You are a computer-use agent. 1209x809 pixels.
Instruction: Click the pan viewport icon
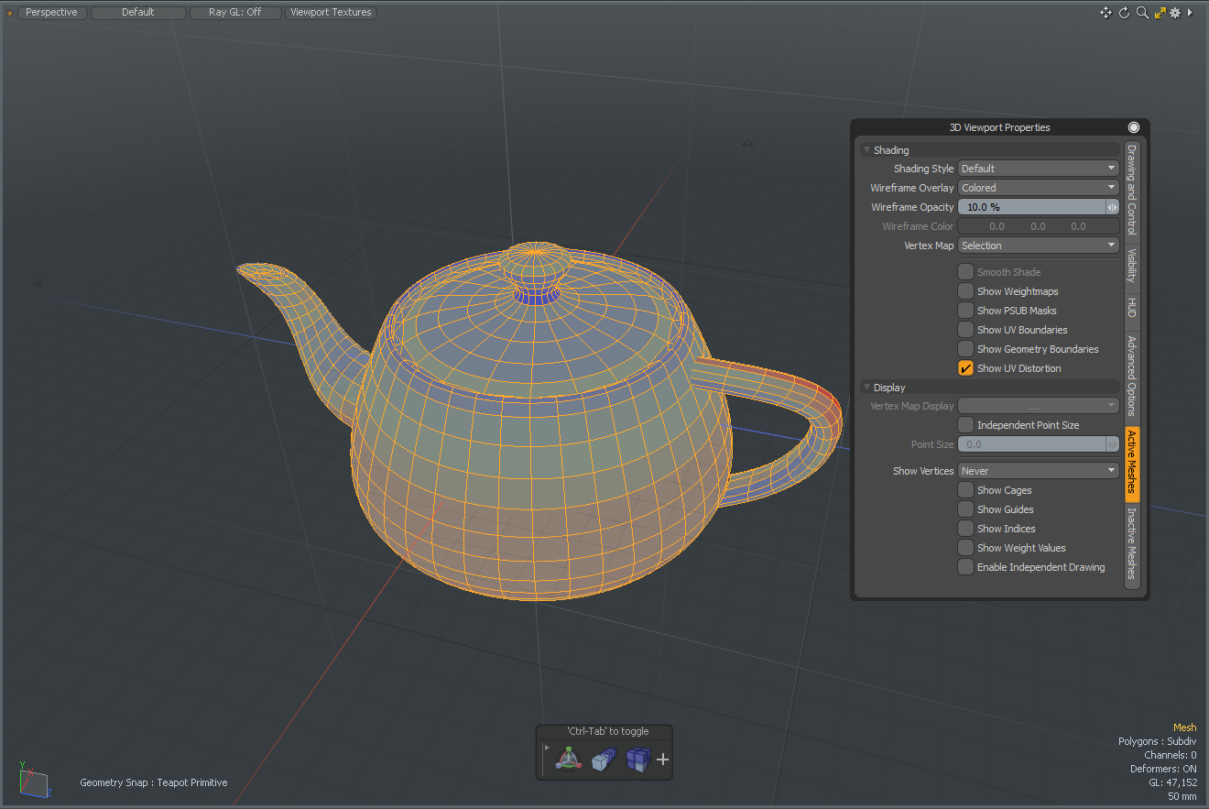(x=1106, y=13)
